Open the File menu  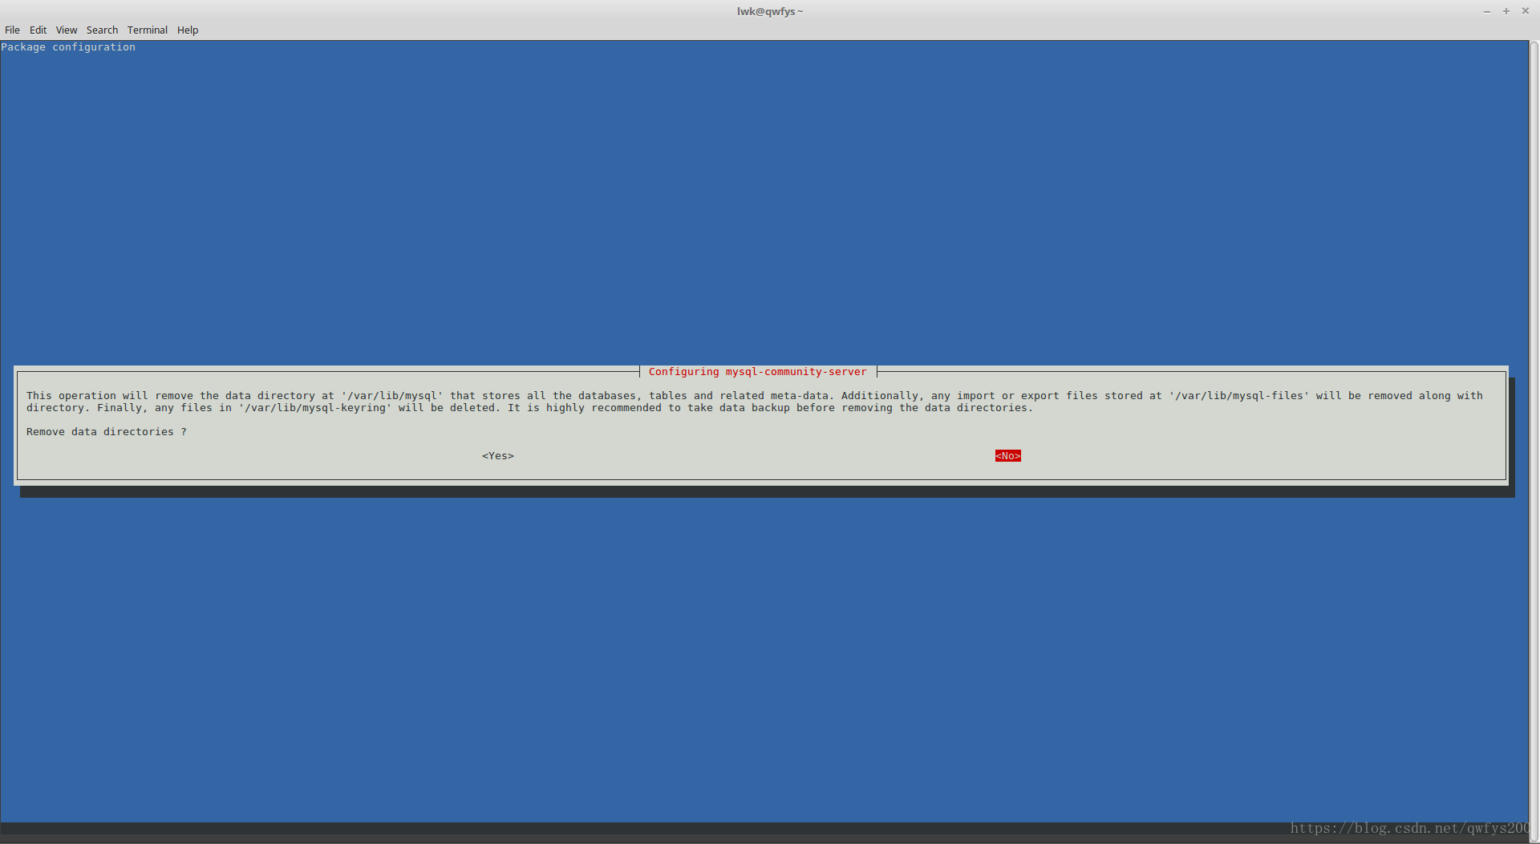12,30
